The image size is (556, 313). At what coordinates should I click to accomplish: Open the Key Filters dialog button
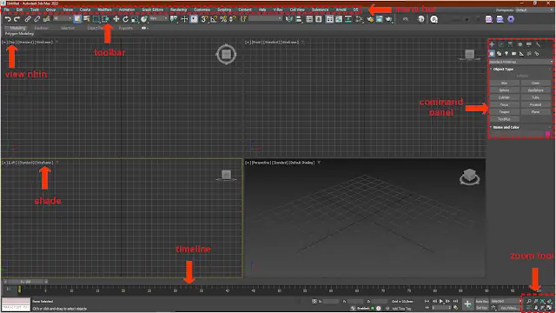click(509, 308)
